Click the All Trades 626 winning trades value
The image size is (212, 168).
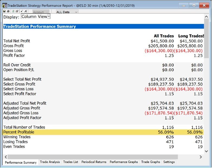click(170, 137)
